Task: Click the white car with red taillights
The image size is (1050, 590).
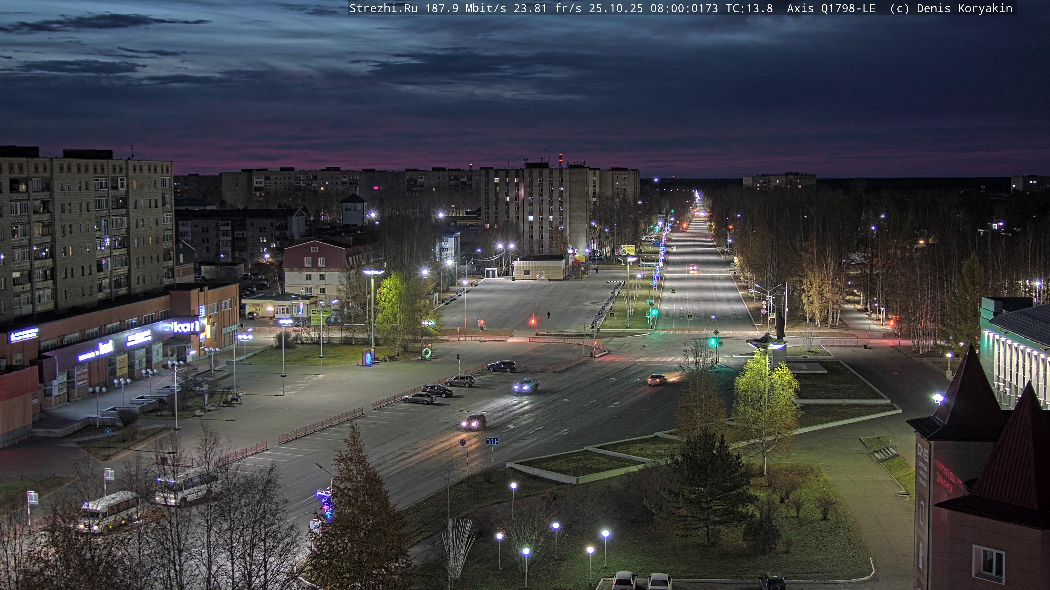Action: (x=657, y=380)
